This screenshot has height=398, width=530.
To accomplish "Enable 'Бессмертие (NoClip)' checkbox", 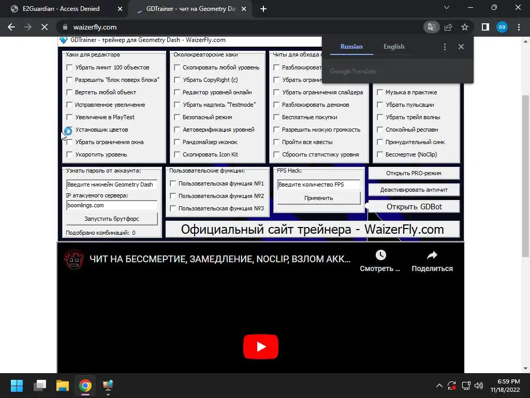I will pyautogui.click(x=380, y=154).
